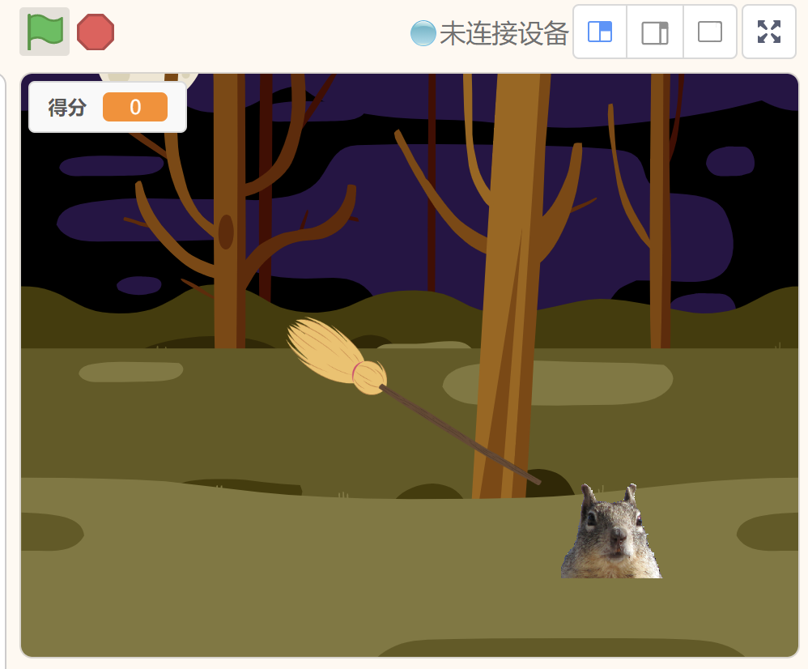Click the squirrel's left ear
Viewport: 808px width, 669px height.
(589, 495)
